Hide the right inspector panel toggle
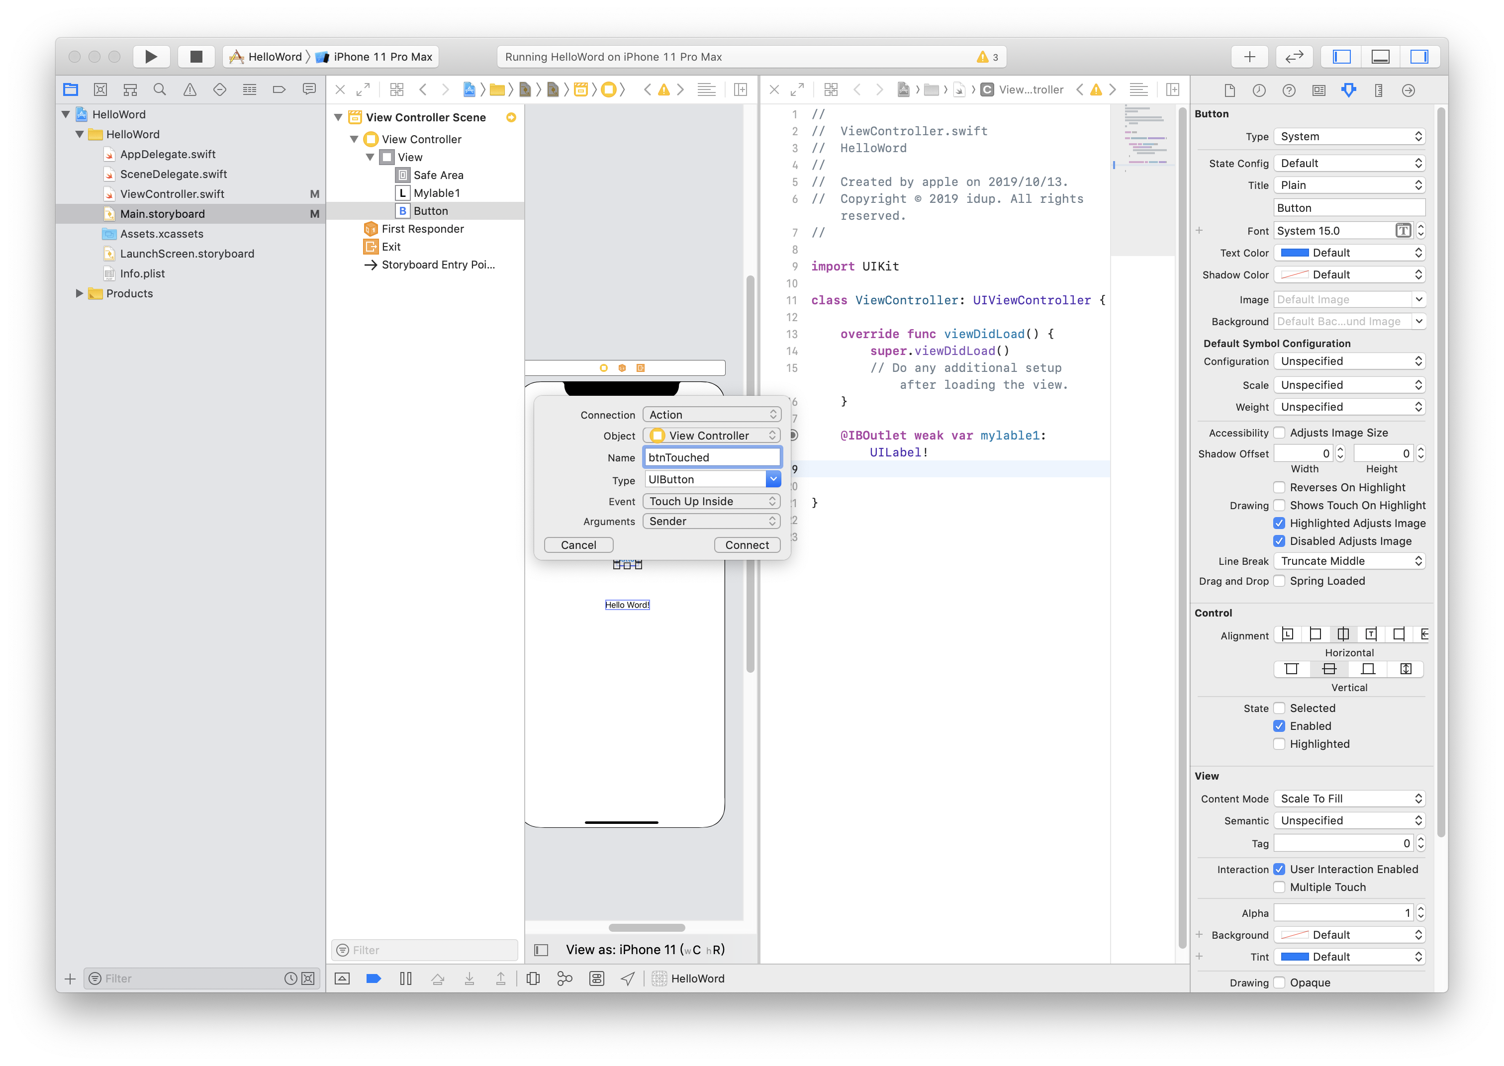Viewport: 1504px width, 1066px height. (1419, 57)
